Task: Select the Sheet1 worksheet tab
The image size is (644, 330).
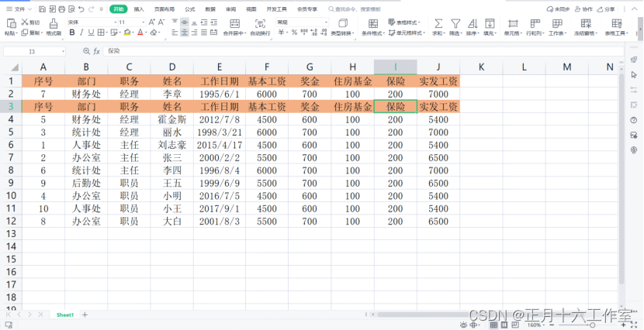Action: pos(64,315)
